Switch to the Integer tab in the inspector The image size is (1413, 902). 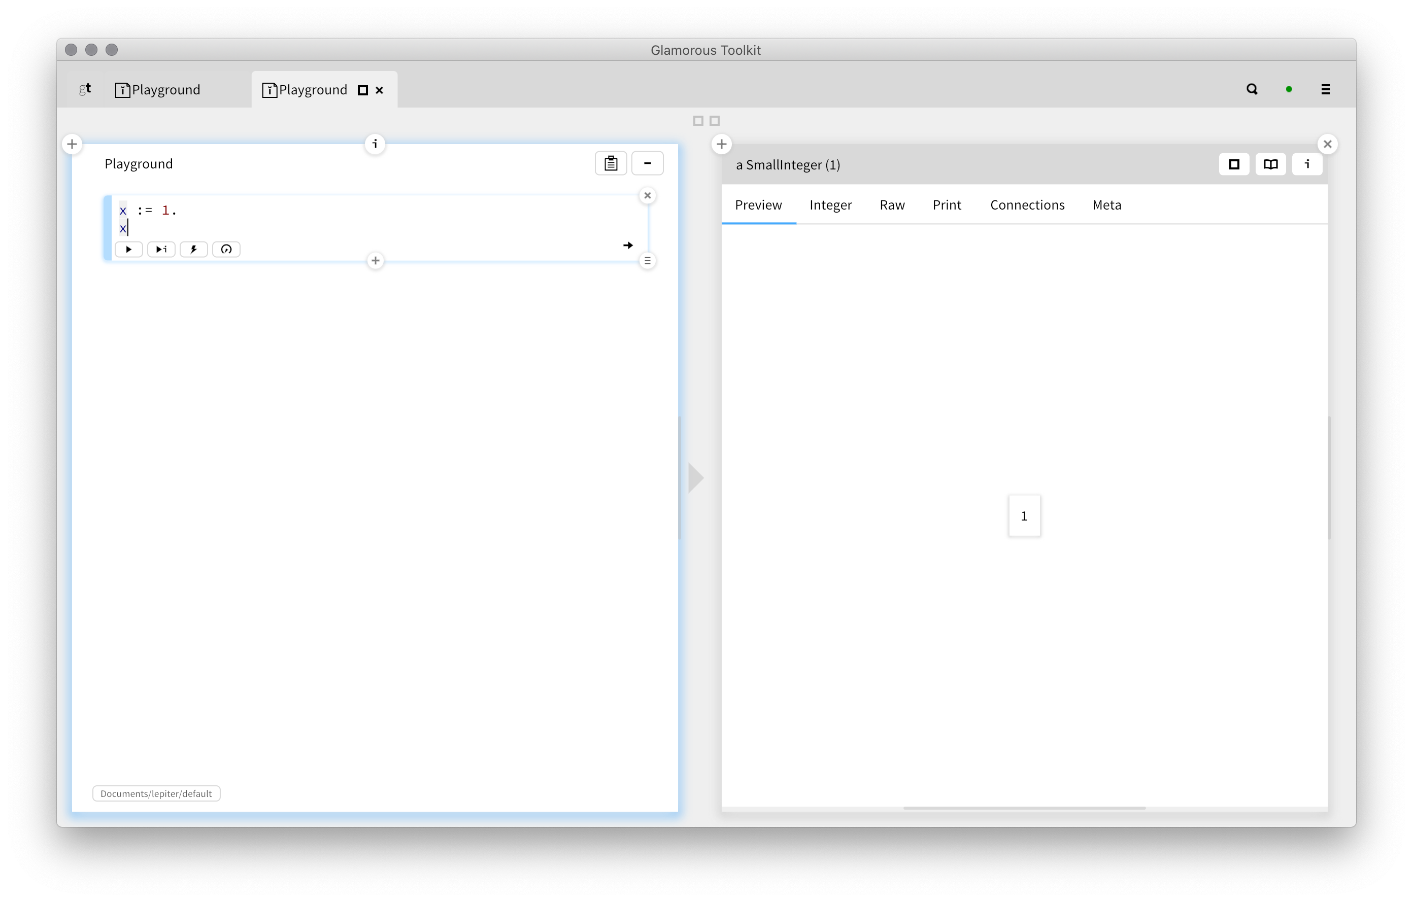[830, 204]
